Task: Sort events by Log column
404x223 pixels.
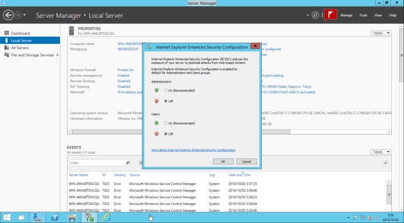Action: pos(212,175)
